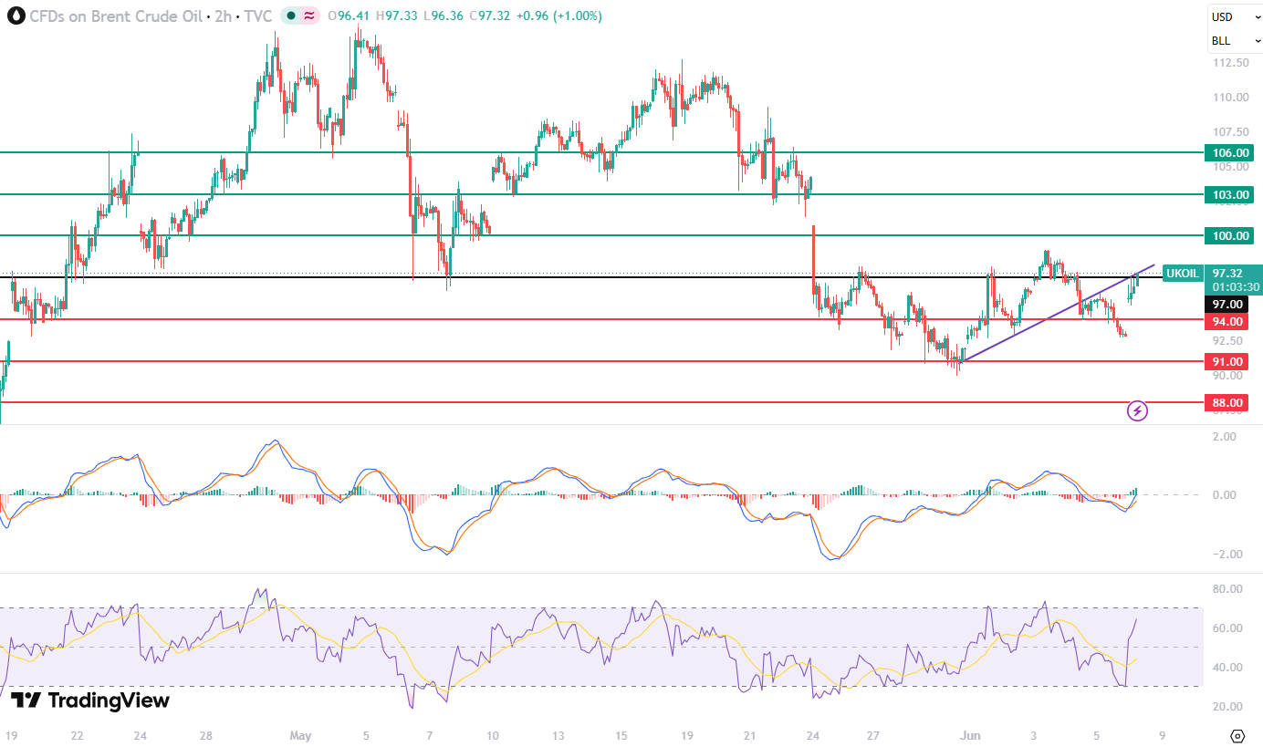Select the red 88.00 level label
Viewport: 1263px width, 747px height.
(x=1227, y=402)
